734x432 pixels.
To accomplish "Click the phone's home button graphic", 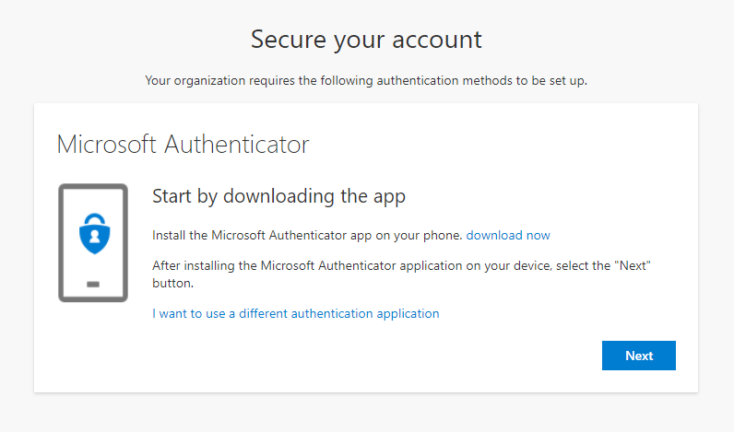I will 92,285.
